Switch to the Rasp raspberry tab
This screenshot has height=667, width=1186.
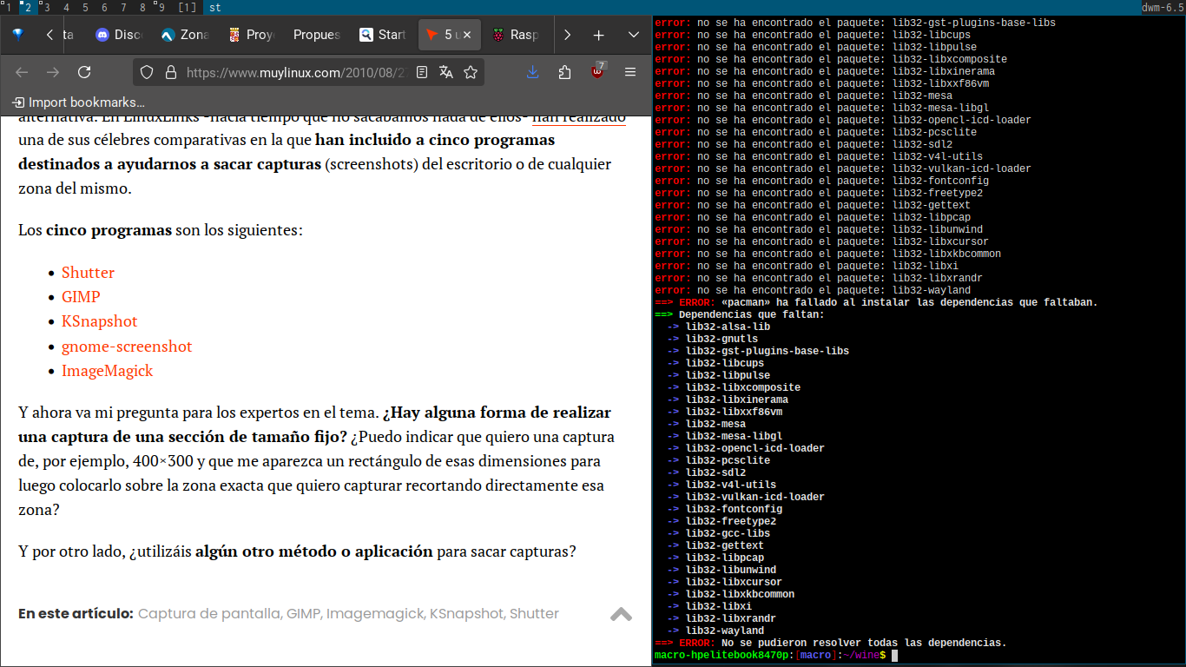click(514, 35)
